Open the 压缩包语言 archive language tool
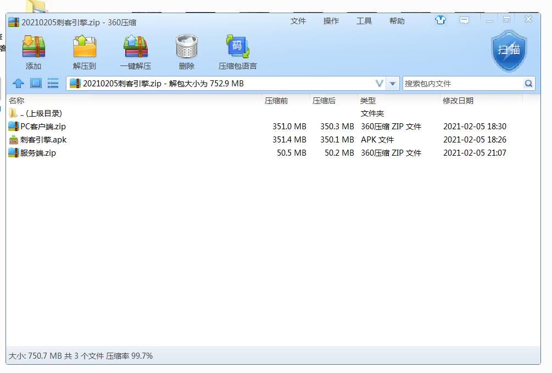Image resolution: width=552 pixels, height=373 pixels. pos(237,47)
